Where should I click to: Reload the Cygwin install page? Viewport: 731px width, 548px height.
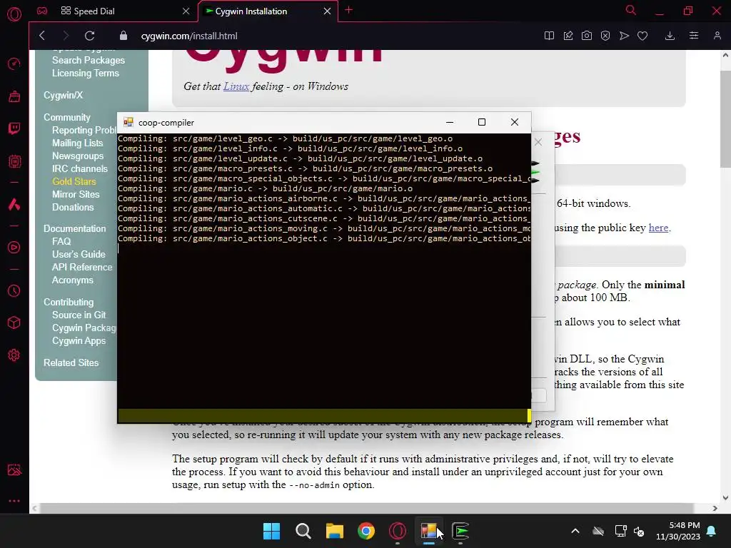[x=89, y=36]
